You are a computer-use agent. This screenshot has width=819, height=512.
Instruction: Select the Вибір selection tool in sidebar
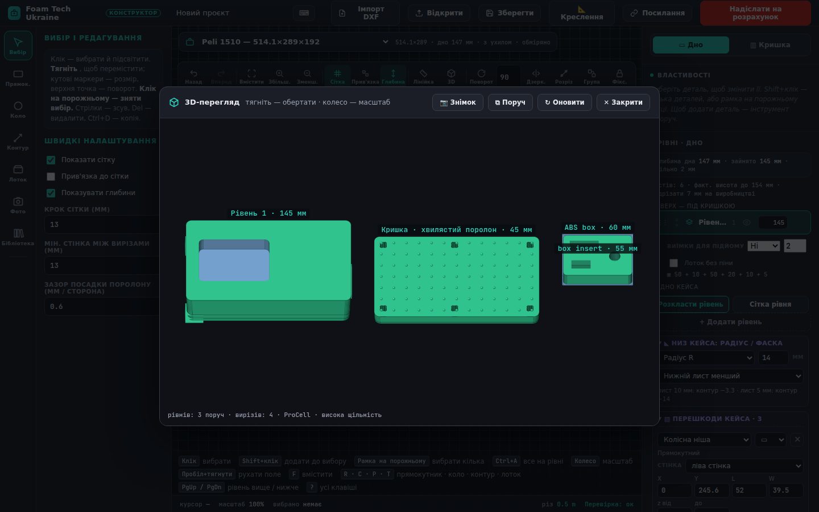point(18,46)
